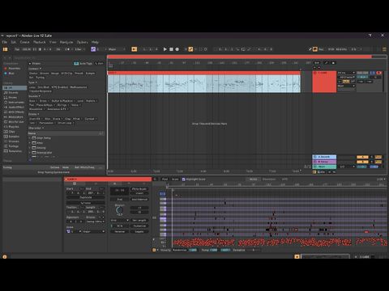Click the Set locator button
This screenshot has width=389, height=291.
[x=317, y=63]
